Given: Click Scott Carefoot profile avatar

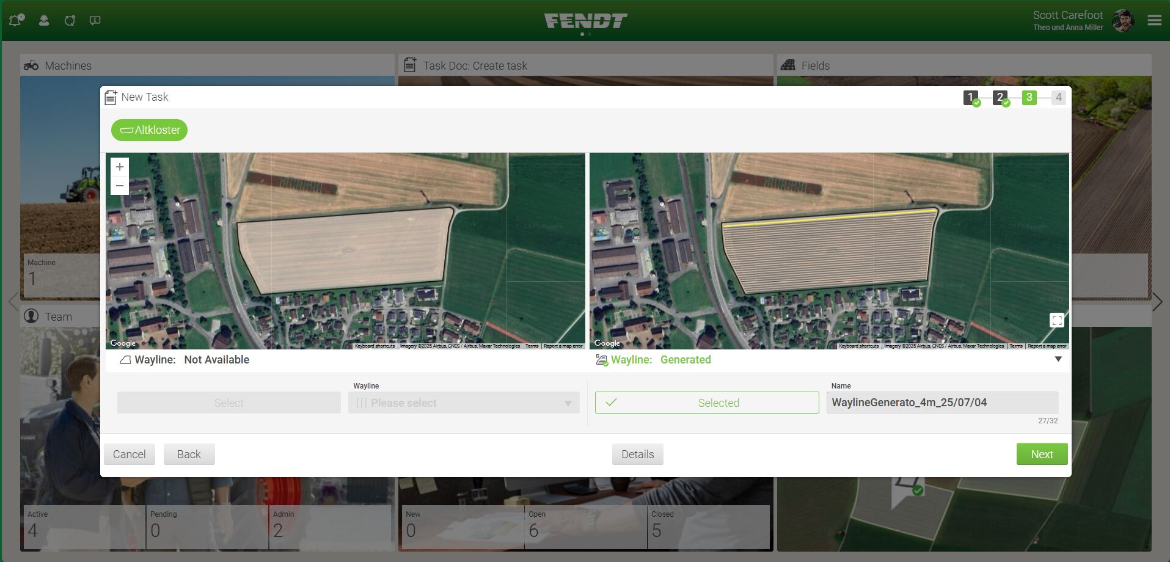Looking at the screenshot, I should point(1123,20).
